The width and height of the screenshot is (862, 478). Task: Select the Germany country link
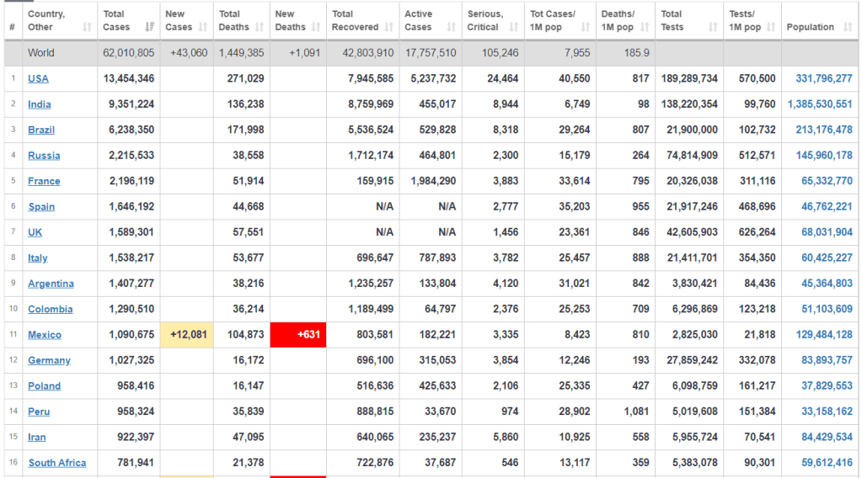(x=49, y=360)
